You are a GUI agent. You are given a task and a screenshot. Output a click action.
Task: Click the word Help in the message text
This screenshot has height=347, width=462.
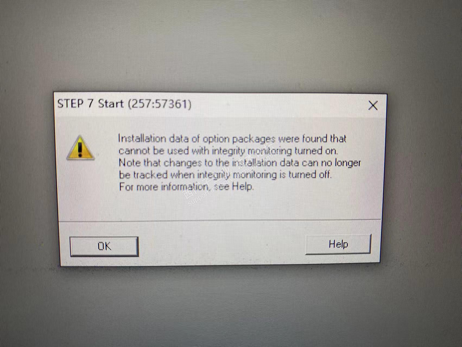coord(243,187)
